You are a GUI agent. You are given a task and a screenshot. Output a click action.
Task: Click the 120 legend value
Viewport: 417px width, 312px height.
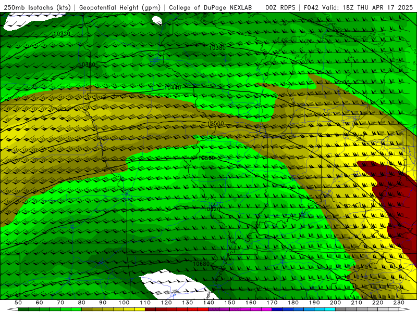[x=166, y=303]
